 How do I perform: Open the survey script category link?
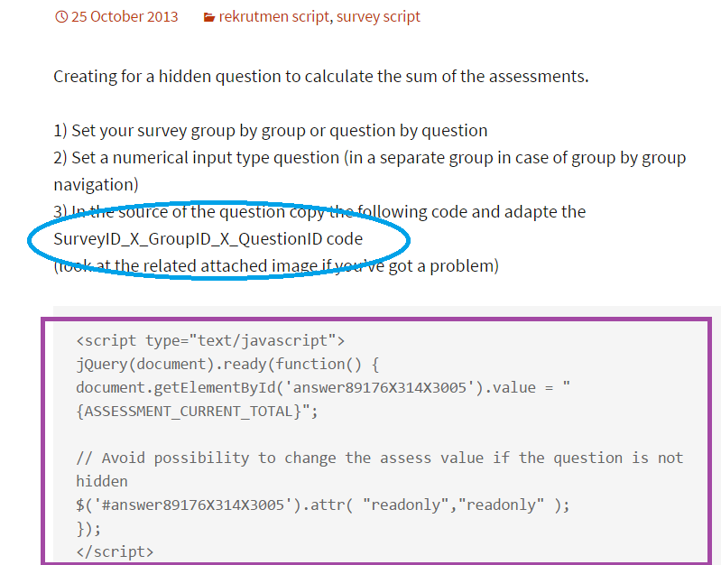pos(378,17)
